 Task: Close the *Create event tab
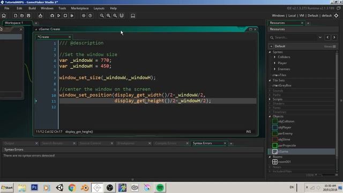tap(70, 37)
